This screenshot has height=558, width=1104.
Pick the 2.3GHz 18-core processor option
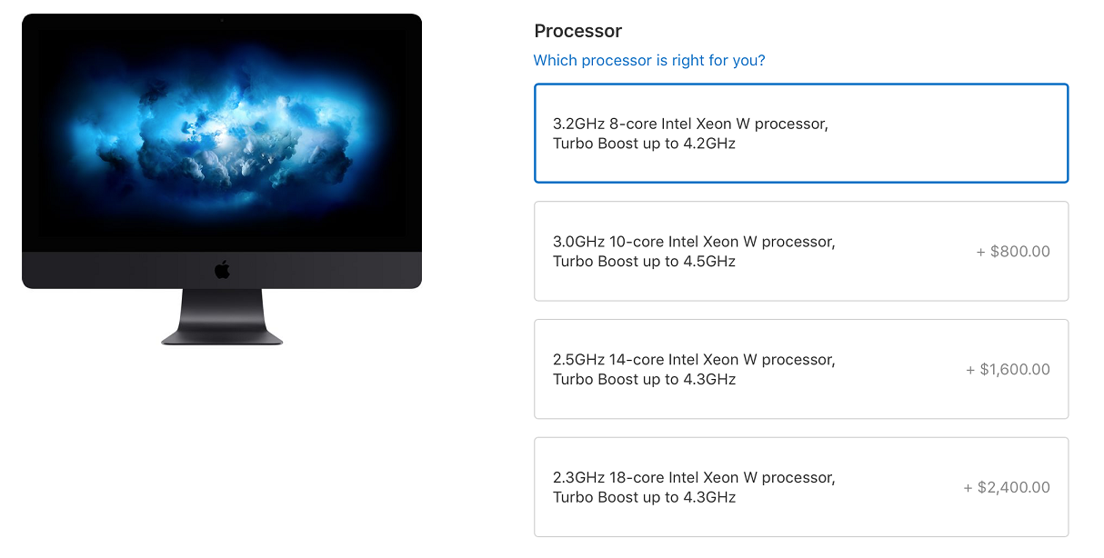800,488
